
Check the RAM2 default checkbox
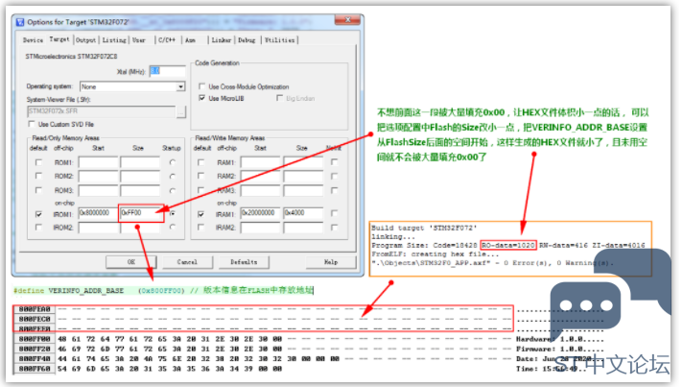click(x=200, y=176)
